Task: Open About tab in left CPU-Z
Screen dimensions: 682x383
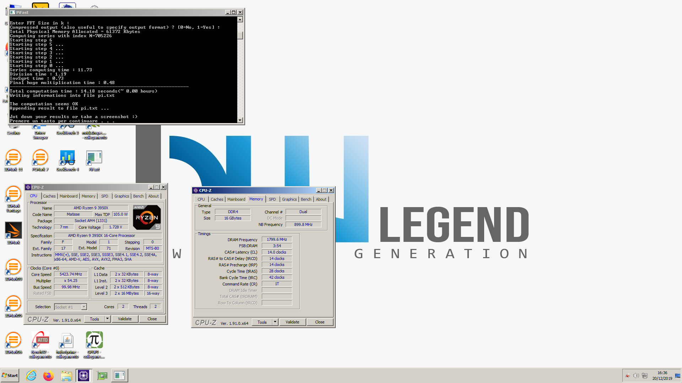Action: tap(153, 196)
